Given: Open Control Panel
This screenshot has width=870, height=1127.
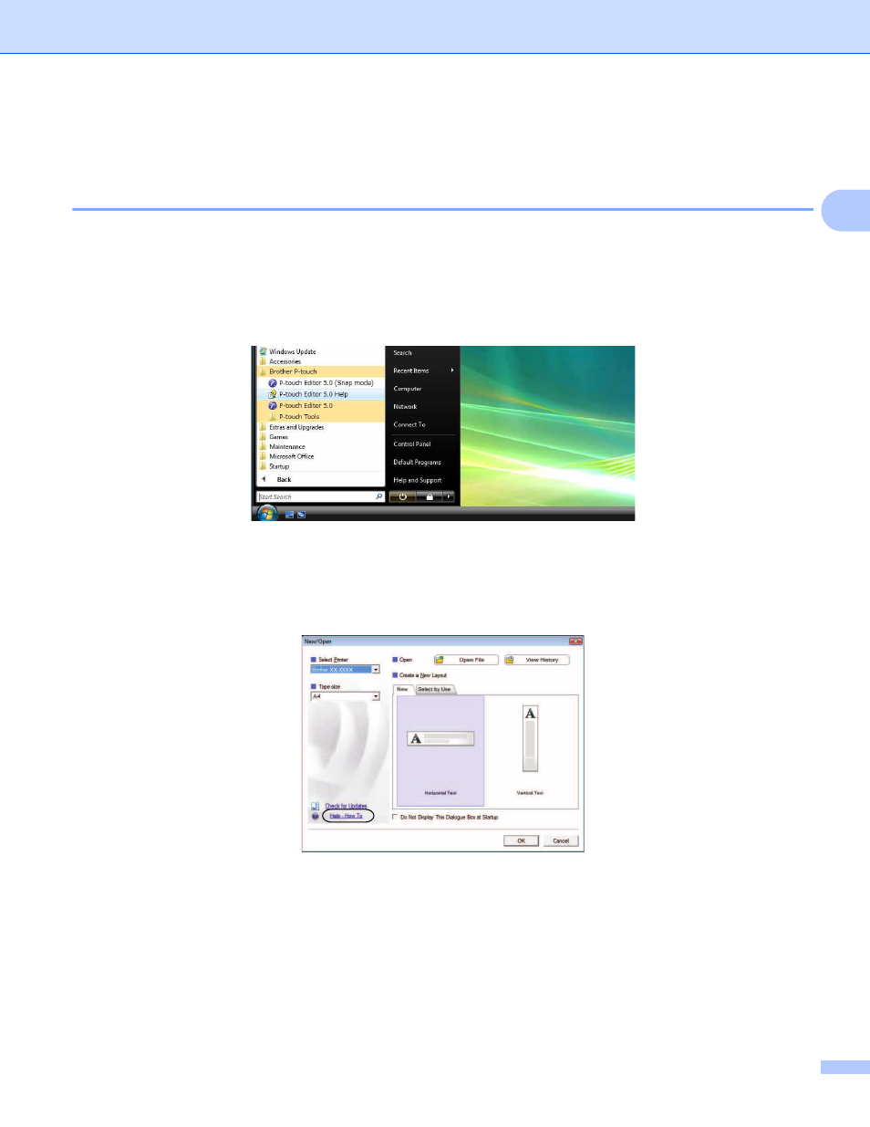Looking at the screenshot, I should 412,443.
